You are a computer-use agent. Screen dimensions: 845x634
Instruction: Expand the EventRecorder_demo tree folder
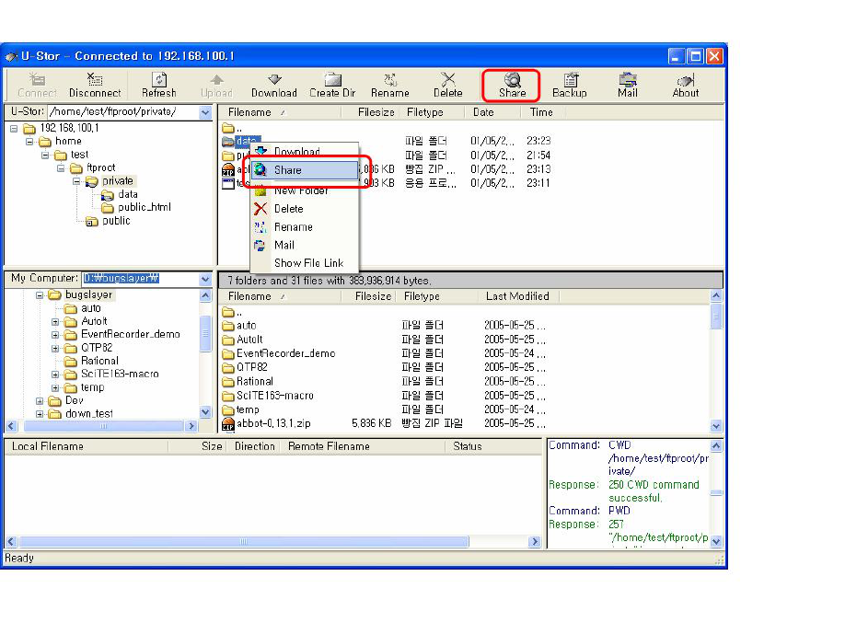55,335
